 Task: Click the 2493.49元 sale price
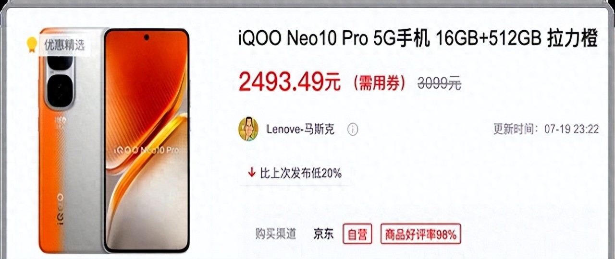tap(290, 82)
